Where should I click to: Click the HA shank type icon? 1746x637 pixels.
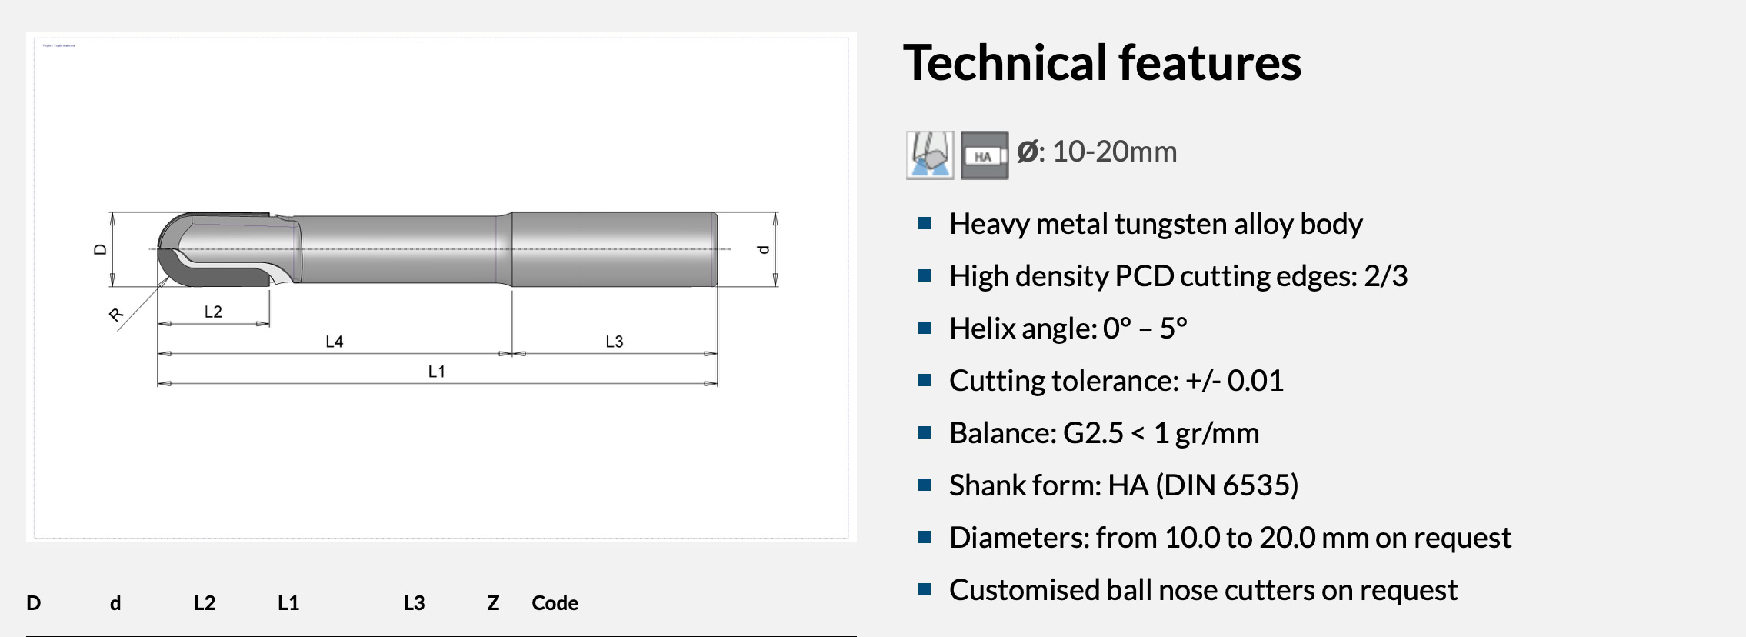click(985, 155)
